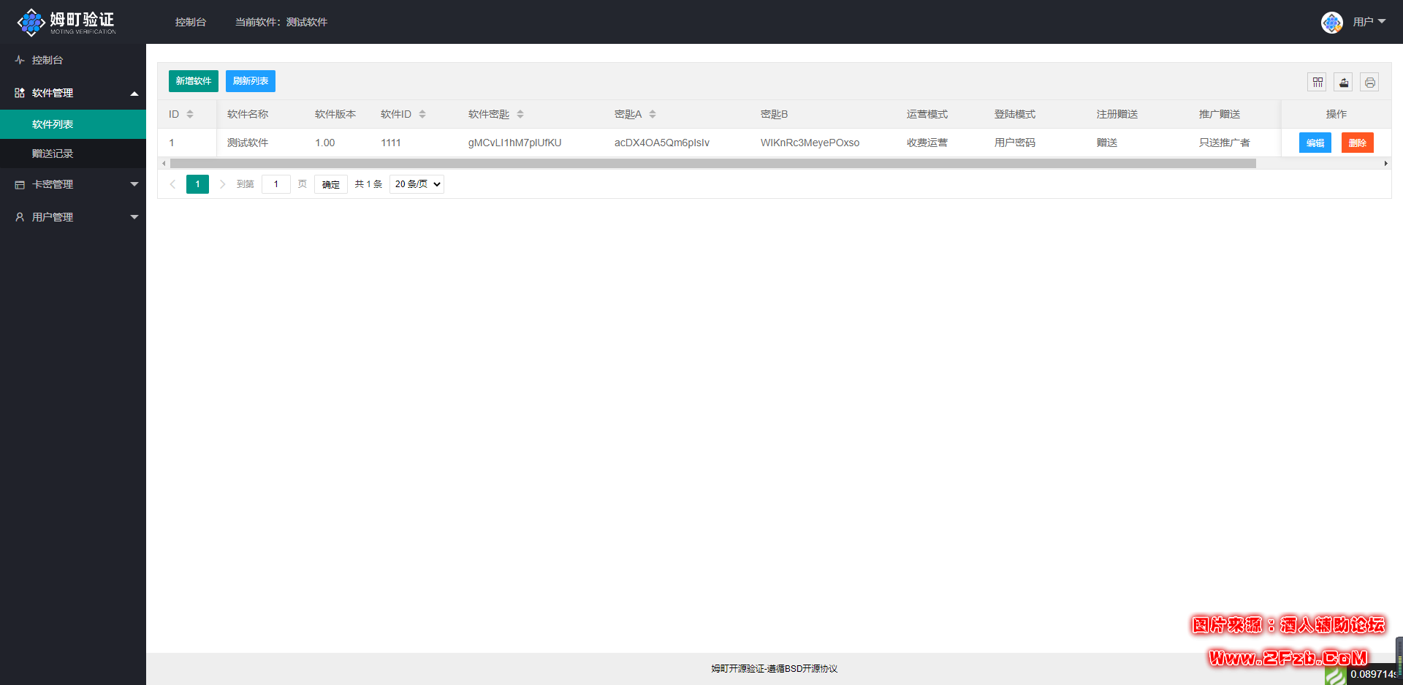
Task: Click the 推广赠送 column header
Action: pos(1220,114)
